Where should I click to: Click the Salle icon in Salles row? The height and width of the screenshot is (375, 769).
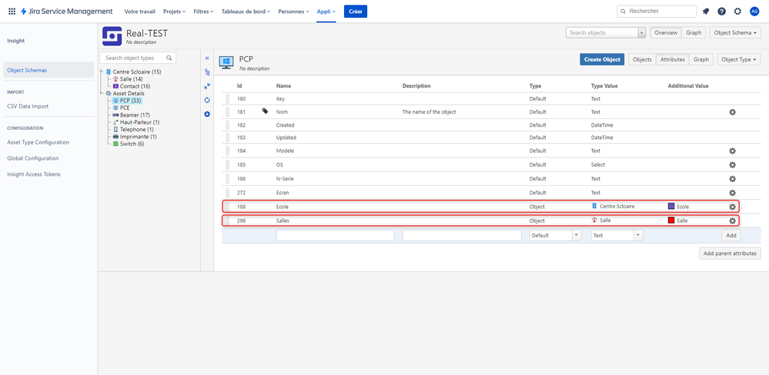click(594, 221)
